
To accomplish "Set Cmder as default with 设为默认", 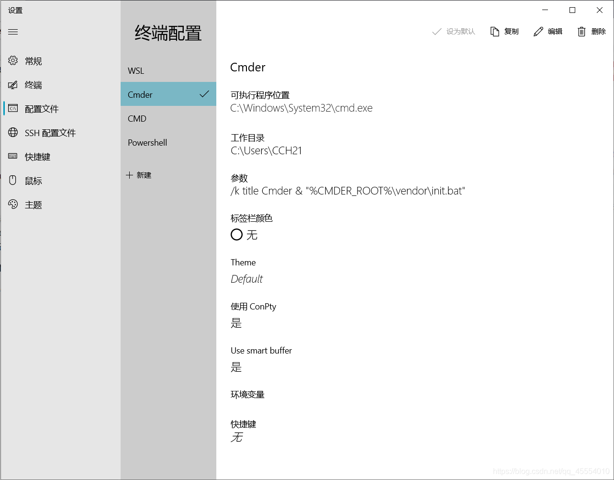I will point(453,31).
